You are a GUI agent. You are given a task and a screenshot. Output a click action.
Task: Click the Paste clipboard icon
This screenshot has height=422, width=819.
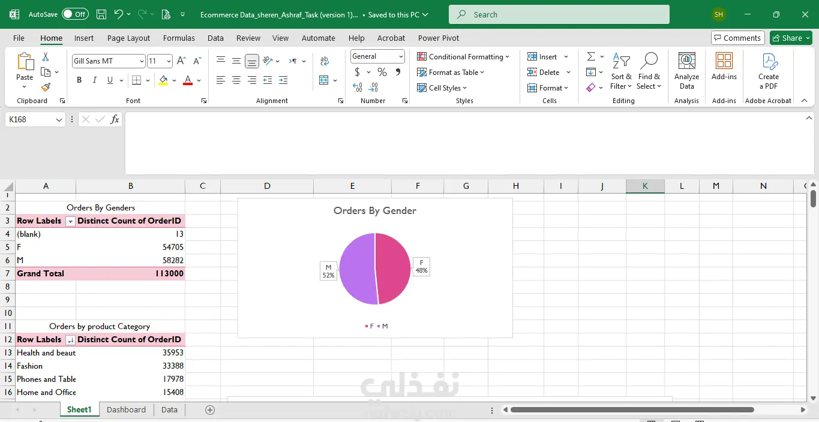tap(25, 62)
